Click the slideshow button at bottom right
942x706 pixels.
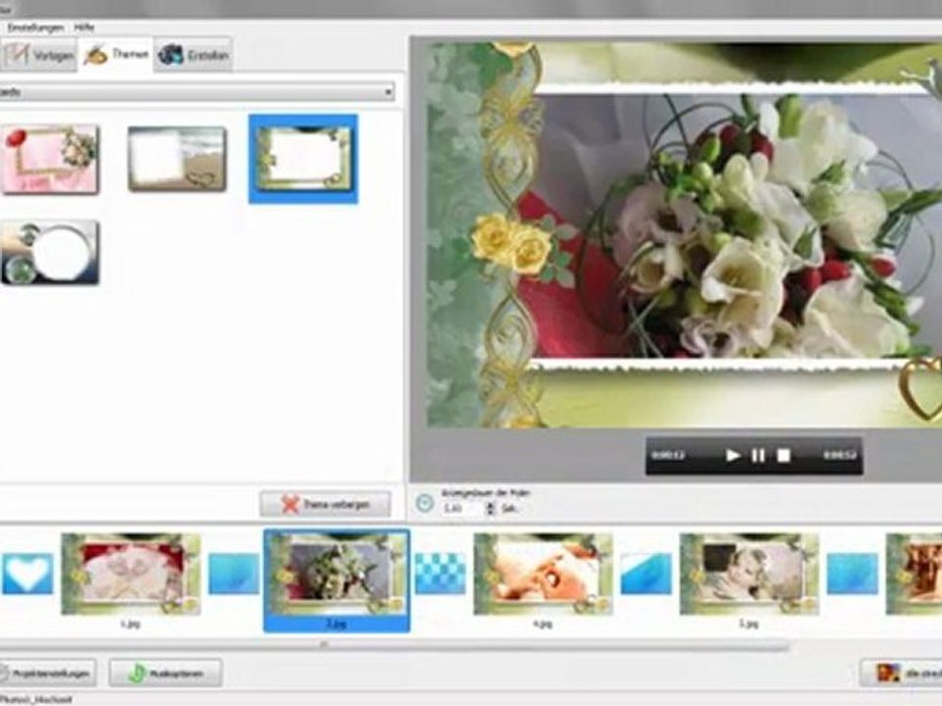pyautogui.click(x=901, y=673)
